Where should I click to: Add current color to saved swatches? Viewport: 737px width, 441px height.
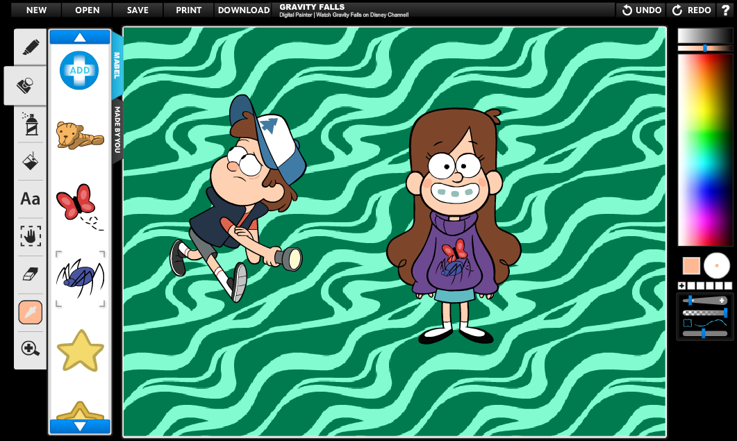[x=681, y=285]
